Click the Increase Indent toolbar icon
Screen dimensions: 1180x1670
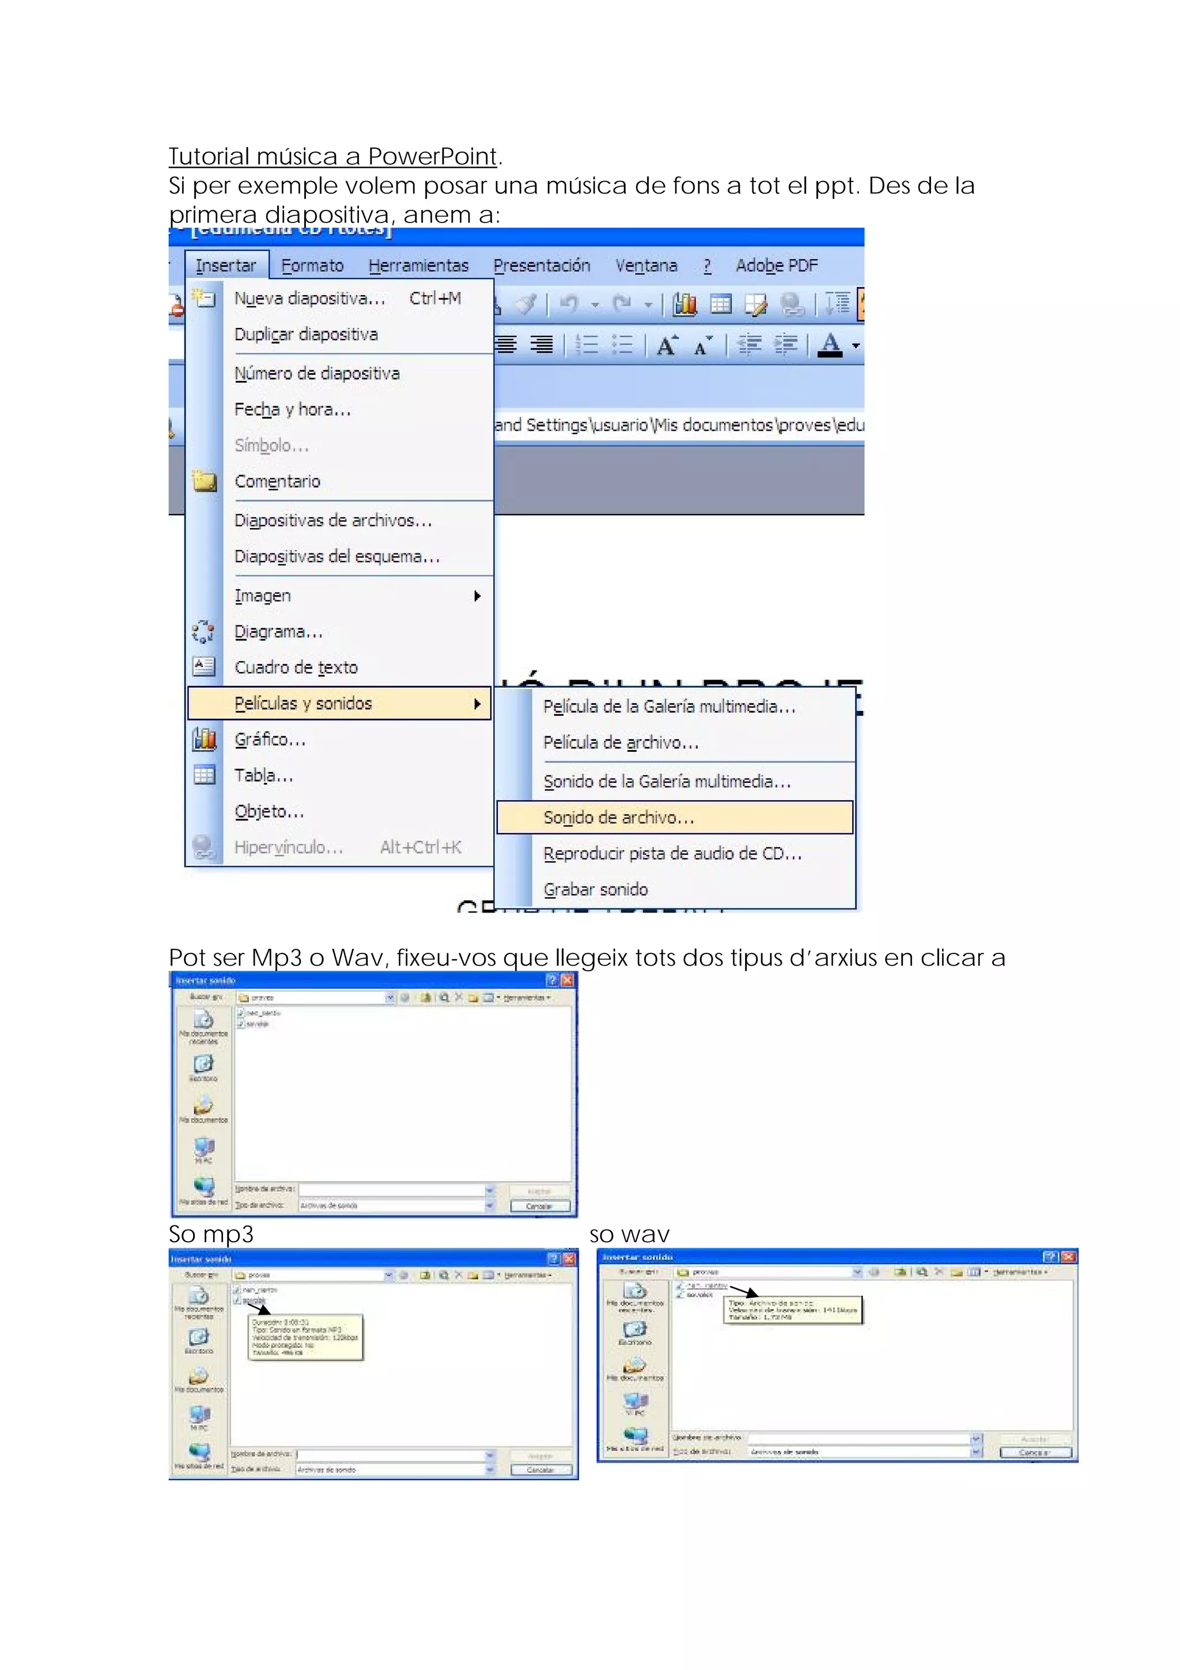click(785, 345)
